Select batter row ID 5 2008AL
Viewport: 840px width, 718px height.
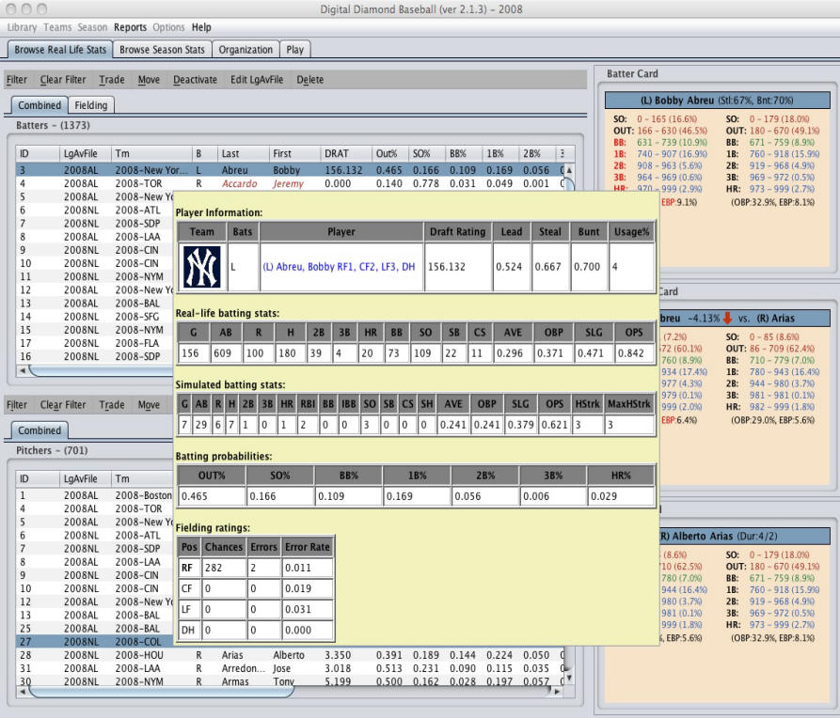coord(95,197)
